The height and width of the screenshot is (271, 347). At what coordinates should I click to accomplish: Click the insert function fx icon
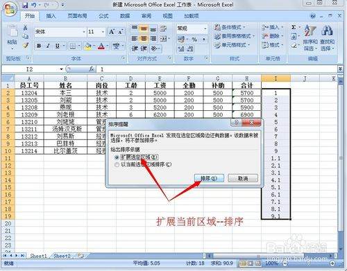[x=92, y=69]
